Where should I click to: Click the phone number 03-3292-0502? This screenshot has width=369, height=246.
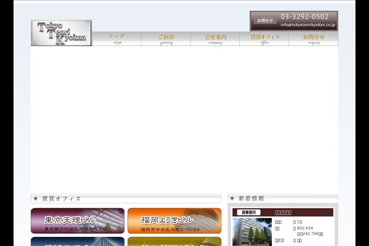[x=304, y=17]
